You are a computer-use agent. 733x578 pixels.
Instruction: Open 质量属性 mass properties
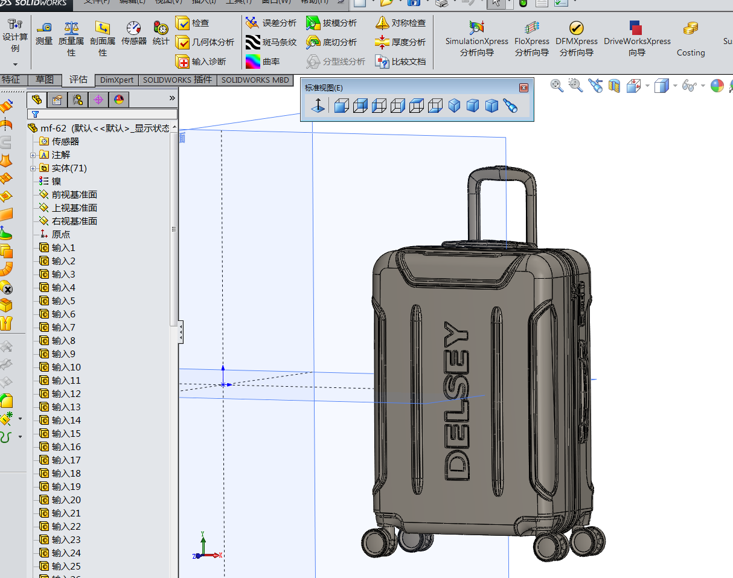pyautogui.click(x=71, y=39)
